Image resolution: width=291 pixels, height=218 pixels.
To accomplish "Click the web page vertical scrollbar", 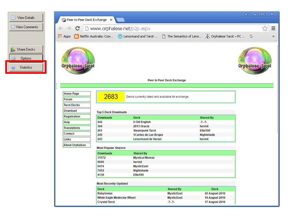I will point(277,89).
